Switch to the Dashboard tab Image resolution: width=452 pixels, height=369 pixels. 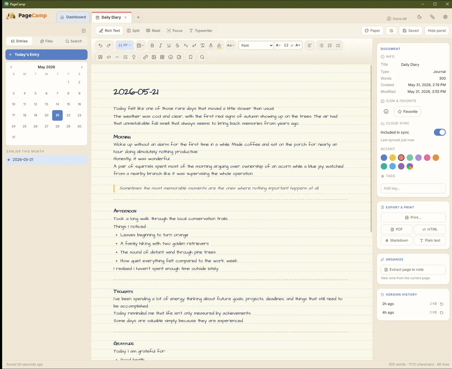pos(73,17)
